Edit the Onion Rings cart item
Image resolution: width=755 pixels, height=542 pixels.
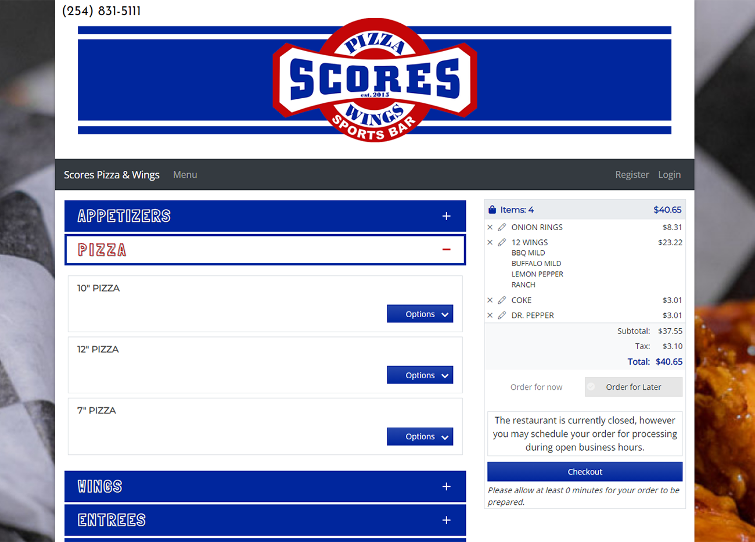click(502, 227)
